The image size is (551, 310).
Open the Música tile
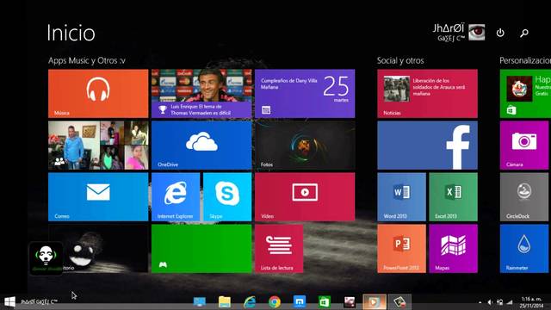pos(98,94)
